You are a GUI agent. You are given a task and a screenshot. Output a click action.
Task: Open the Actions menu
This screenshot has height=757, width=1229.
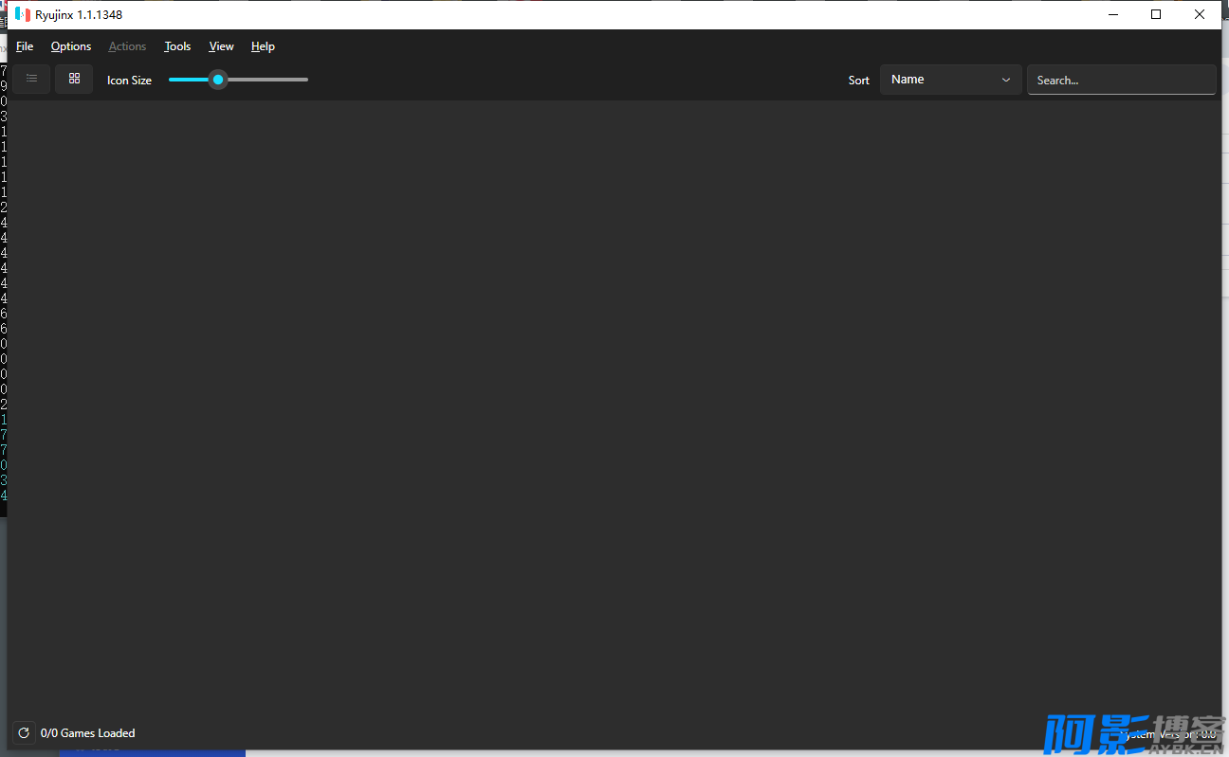coord(127,46)
